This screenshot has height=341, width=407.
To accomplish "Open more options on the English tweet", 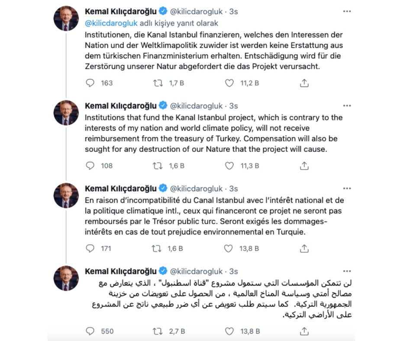I will [346, 106].
